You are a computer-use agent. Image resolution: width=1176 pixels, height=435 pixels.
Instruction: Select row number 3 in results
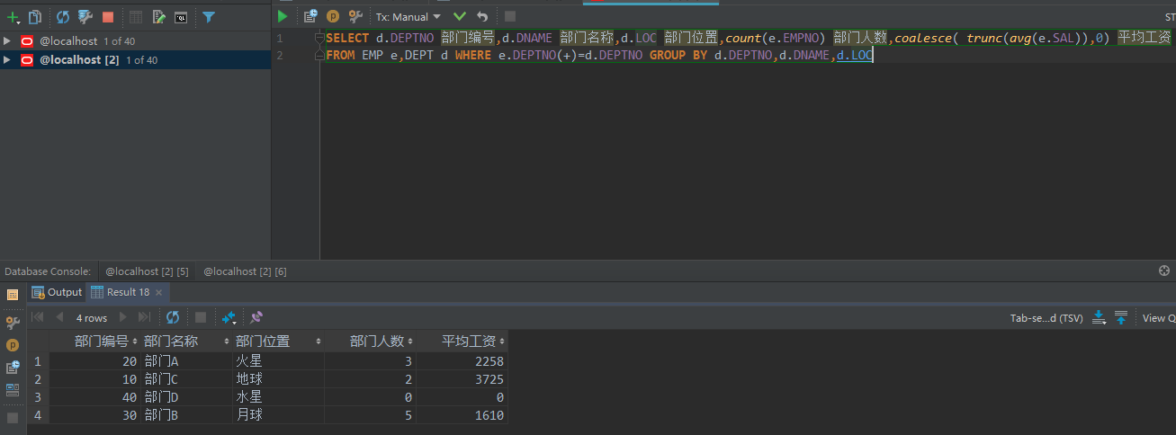pyautogui.click(x=38, y=397)
